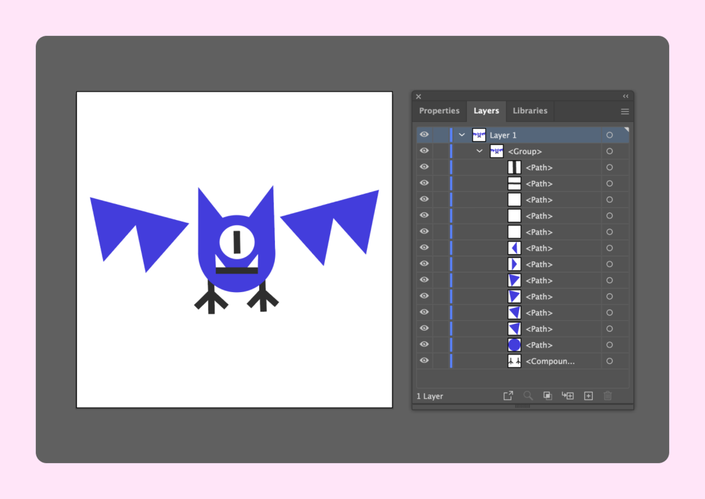705x499 pixels.
Task: Hide the Group using its eye icon
Action: pos(424,152)
